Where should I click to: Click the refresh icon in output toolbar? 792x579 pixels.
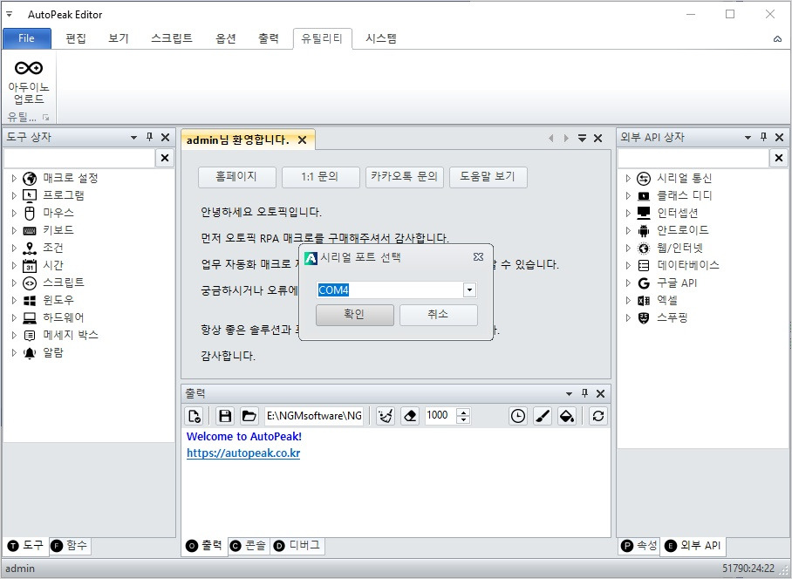click(598, 416)
